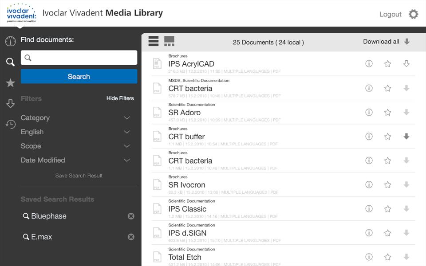This screenshot has width=426, height=266.
Task: Show info for MSDS CRT bacteria
Action: click(x=369, y=88)
